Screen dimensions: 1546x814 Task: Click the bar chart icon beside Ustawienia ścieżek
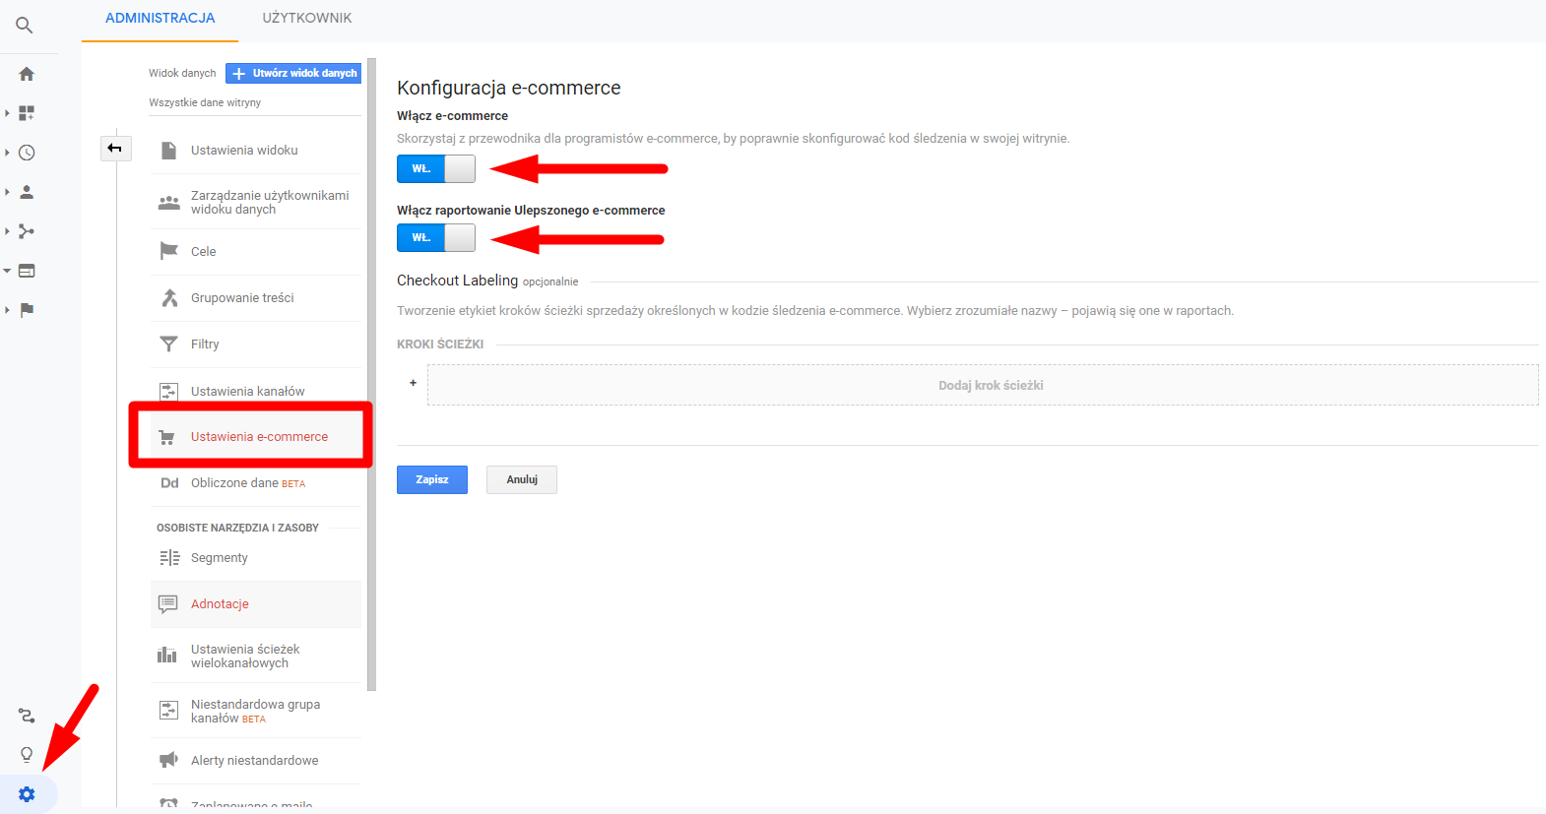[x=167, y=655]
